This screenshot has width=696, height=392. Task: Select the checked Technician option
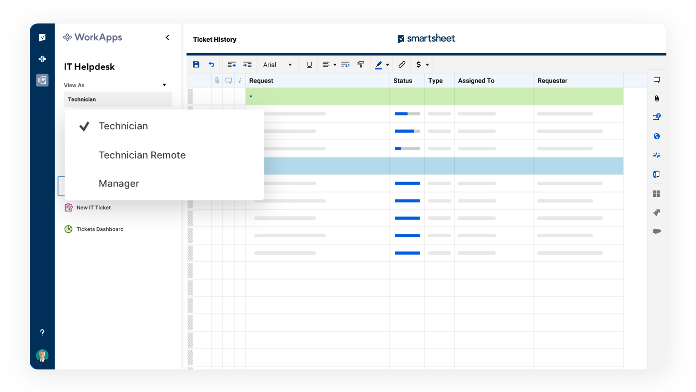[x=123, y=126]
